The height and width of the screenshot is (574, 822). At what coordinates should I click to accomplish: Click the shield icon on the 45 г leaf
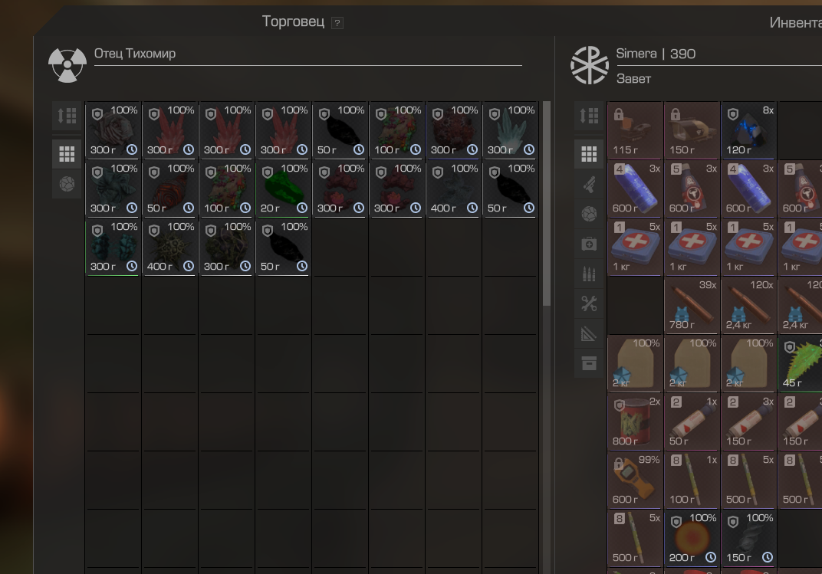tap(790, 347)
